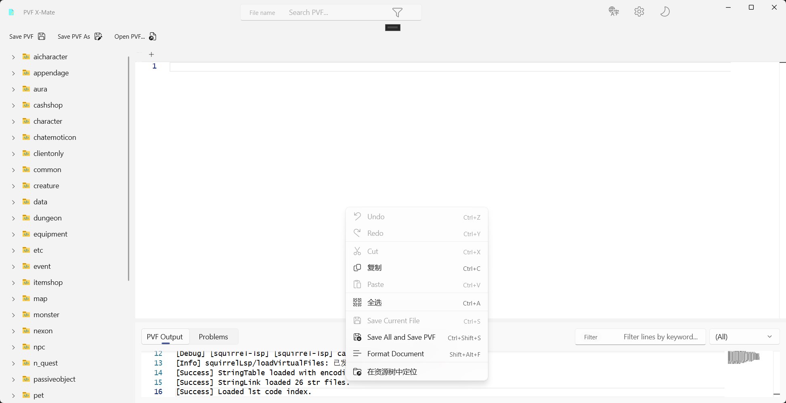This screenshot has width=786, height=403.
Task: Focus the Filter lines by keyword field
Action: 640,337
